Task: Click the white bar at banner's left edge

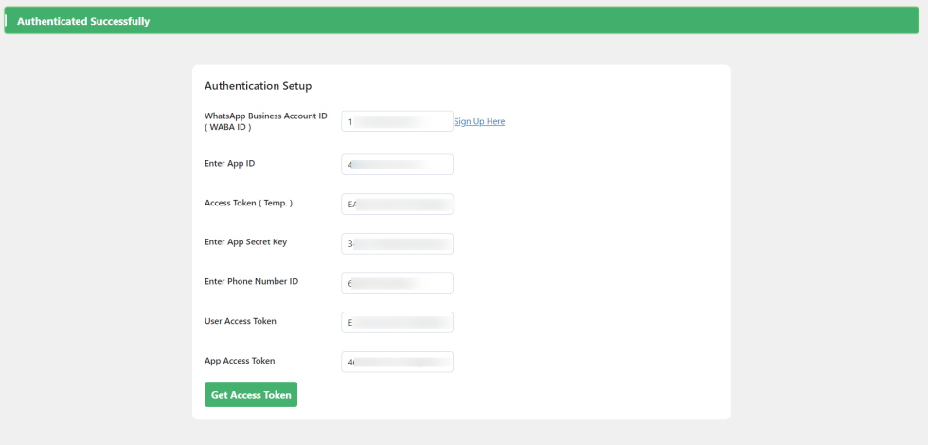Action: point(6,20)
